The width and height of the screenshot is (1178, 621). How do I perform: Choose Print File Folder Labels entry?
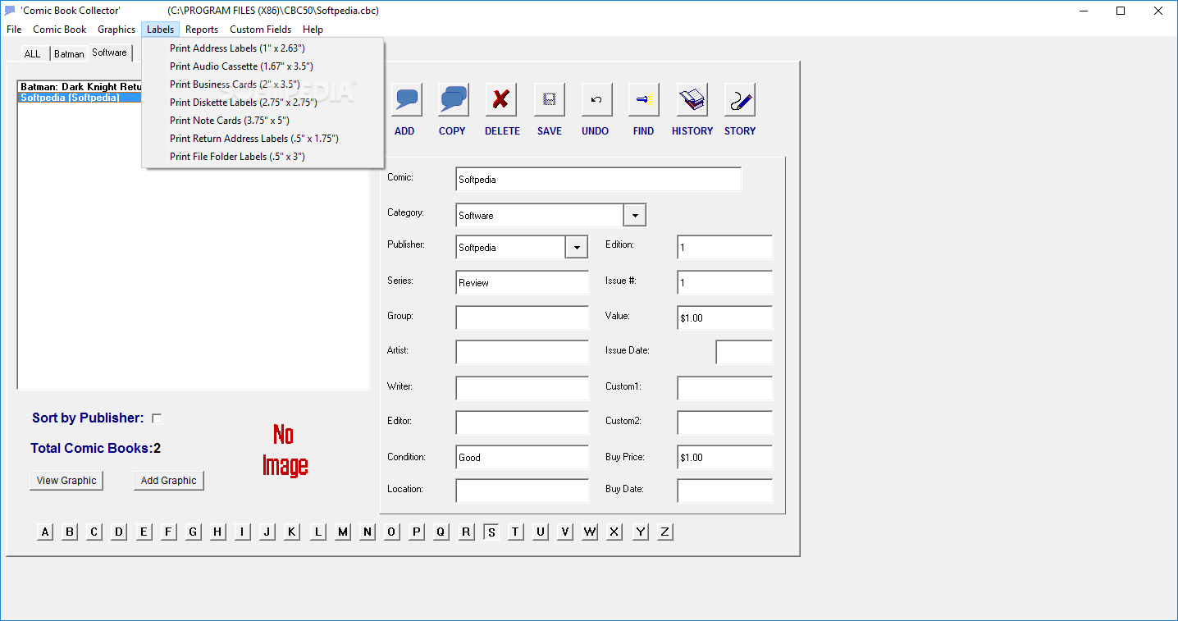263,157
